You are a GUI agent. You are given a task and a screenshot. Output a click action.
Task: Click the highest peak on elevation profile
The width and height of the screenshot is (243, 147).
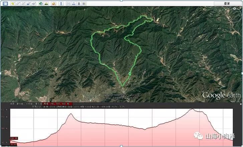[193, 109]
